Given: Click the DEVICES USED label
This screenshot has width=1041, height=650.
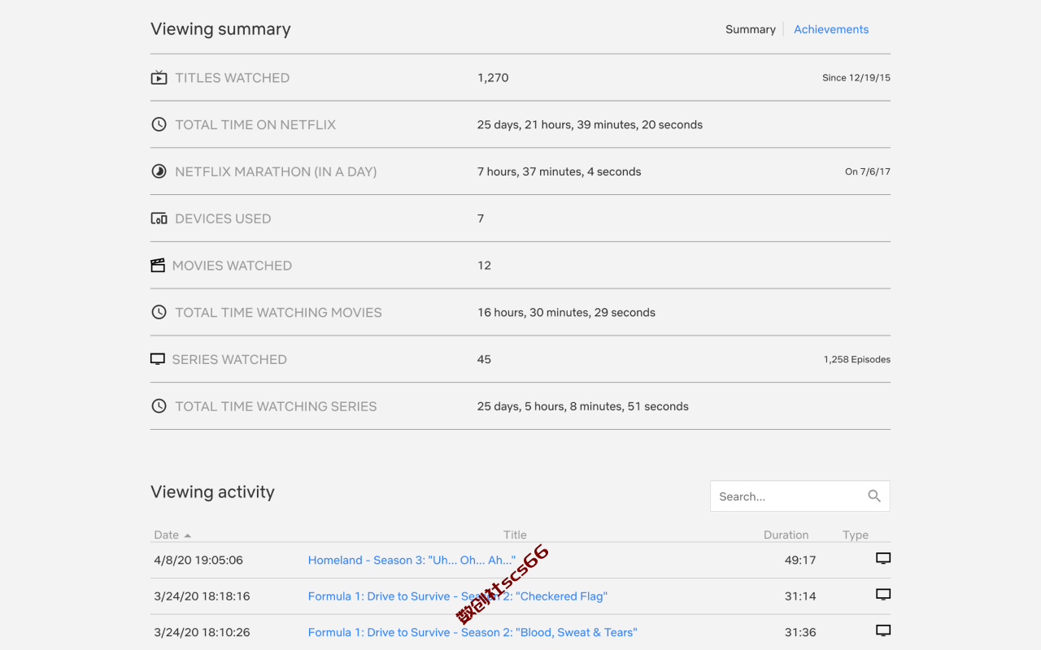Looking at the screenshot, I should tap(223, 219).
